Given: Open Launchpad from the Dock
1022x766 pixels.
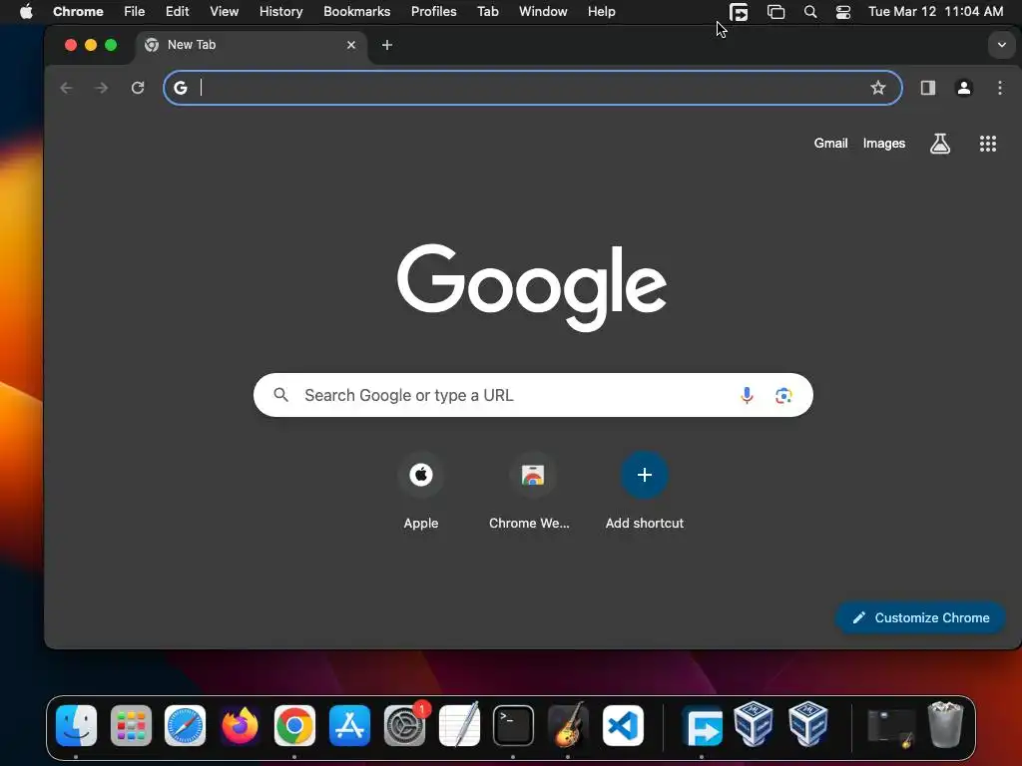Looking at the screenshot, I should [x=131, y=725].
